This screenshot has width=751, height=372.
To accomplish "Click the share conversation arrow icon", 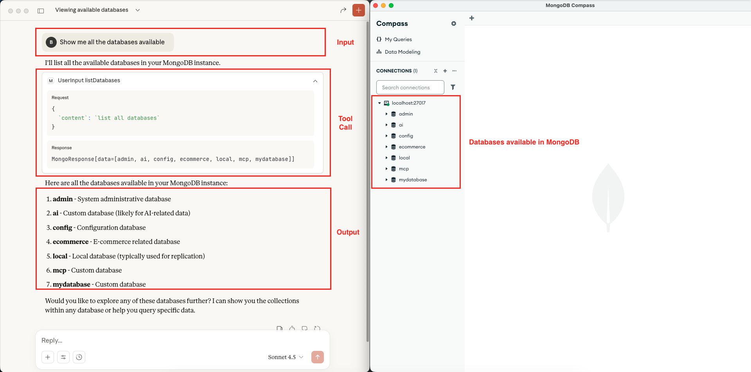I will pyautogui.click(x=343, y=10).
